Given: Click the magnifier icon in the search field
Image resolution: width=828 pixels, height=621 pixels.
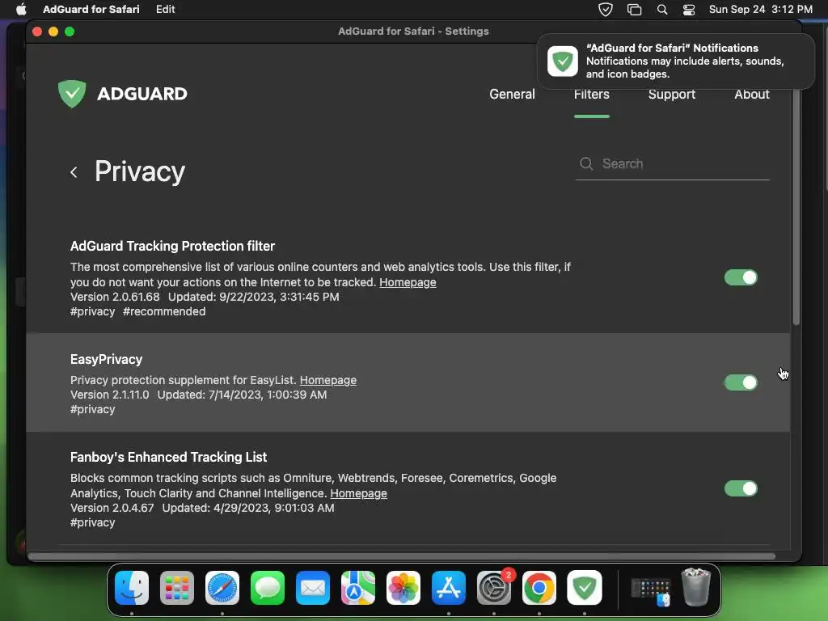Looking at the screenshot, I should pos(586,163).
